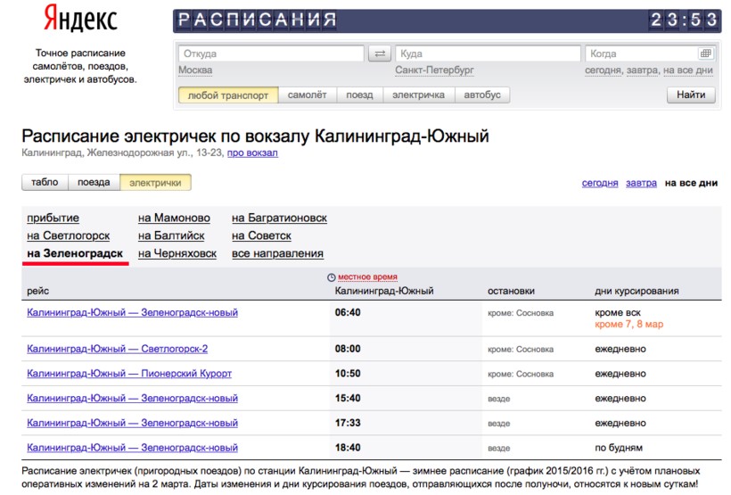Select the "самолёт" transport filter

[307, 95]
